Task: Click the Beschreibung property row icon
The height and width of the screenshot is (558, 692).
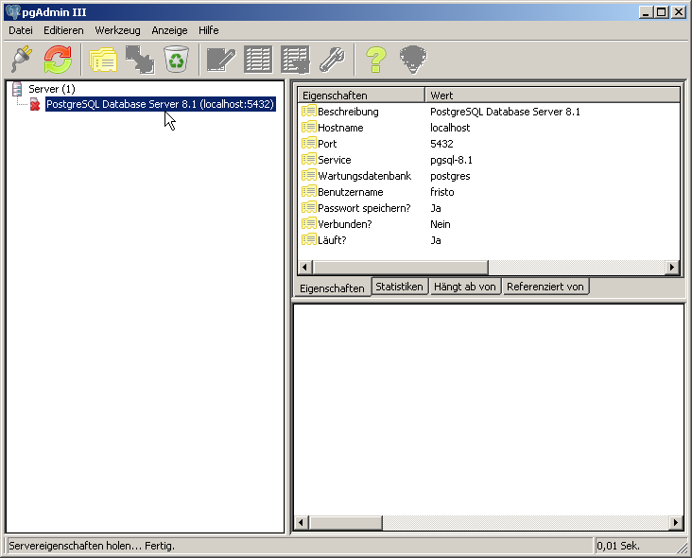Action: click(x=308, y=112)
